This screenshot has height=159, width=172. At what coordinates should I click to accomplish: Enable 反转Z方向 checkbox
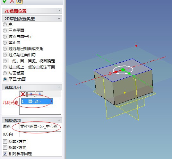[5, 142]
